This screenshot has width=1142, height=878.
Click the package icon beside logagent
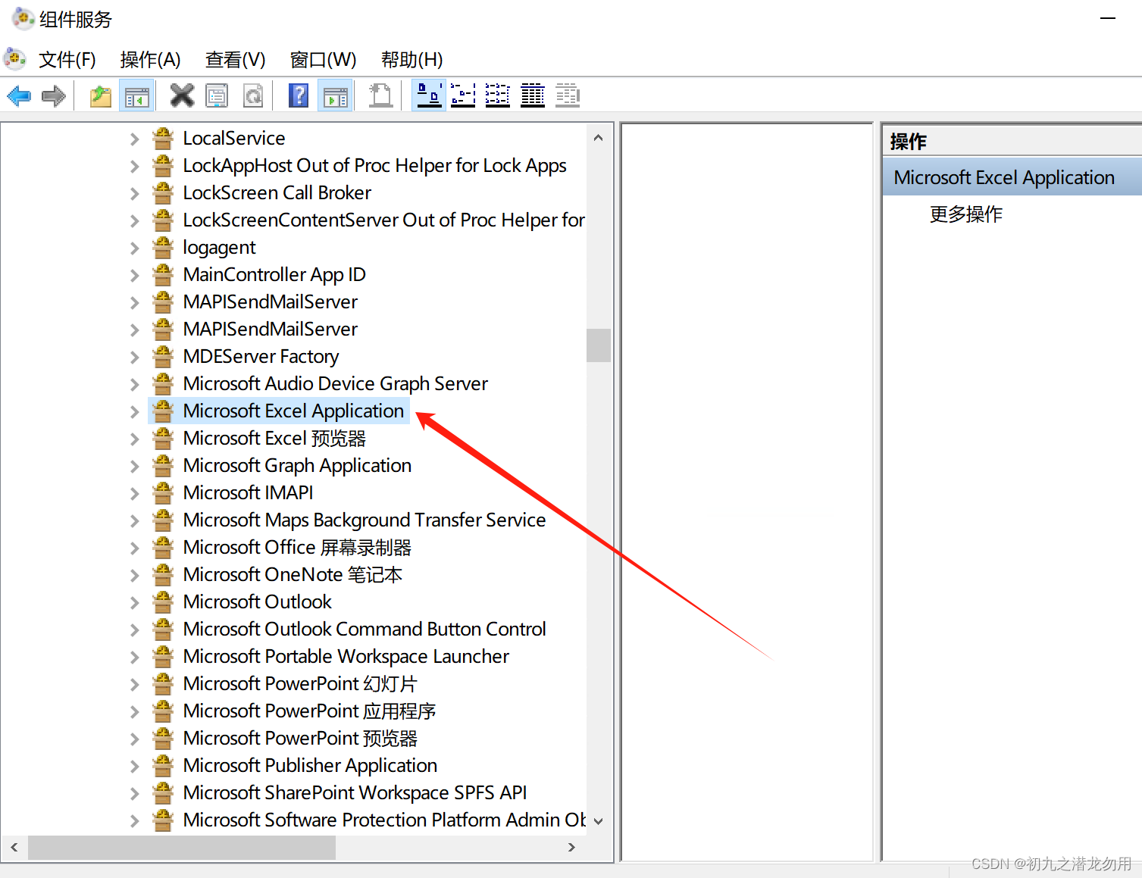(163, 248)
